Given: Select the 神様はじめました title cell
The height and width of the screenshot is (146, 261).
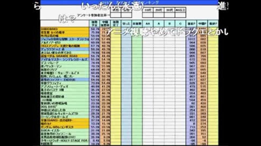Looking at the screenshot, I should (x=65, y=110).
